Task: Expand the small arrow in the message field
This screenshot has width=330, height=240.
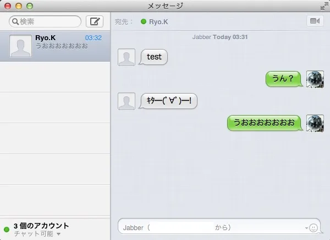Action: point(306,228)
